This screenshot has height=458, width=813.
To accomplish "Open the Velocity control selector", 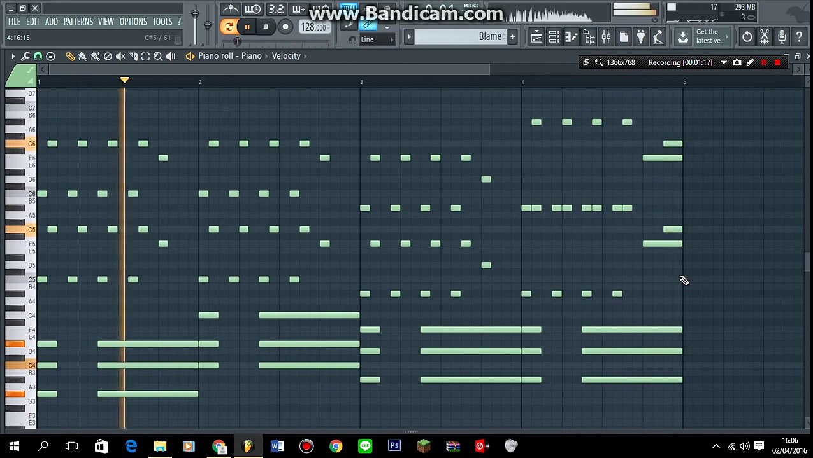I will click(286, 56).
